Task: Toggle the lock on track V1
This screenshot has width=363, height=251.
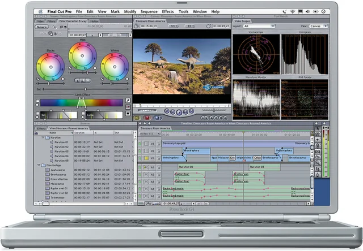Action: tap(159, 158)
